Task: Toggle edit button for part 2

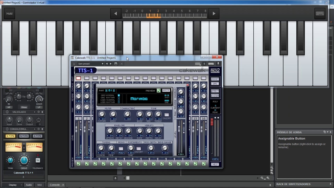Action: pos(87,78)
